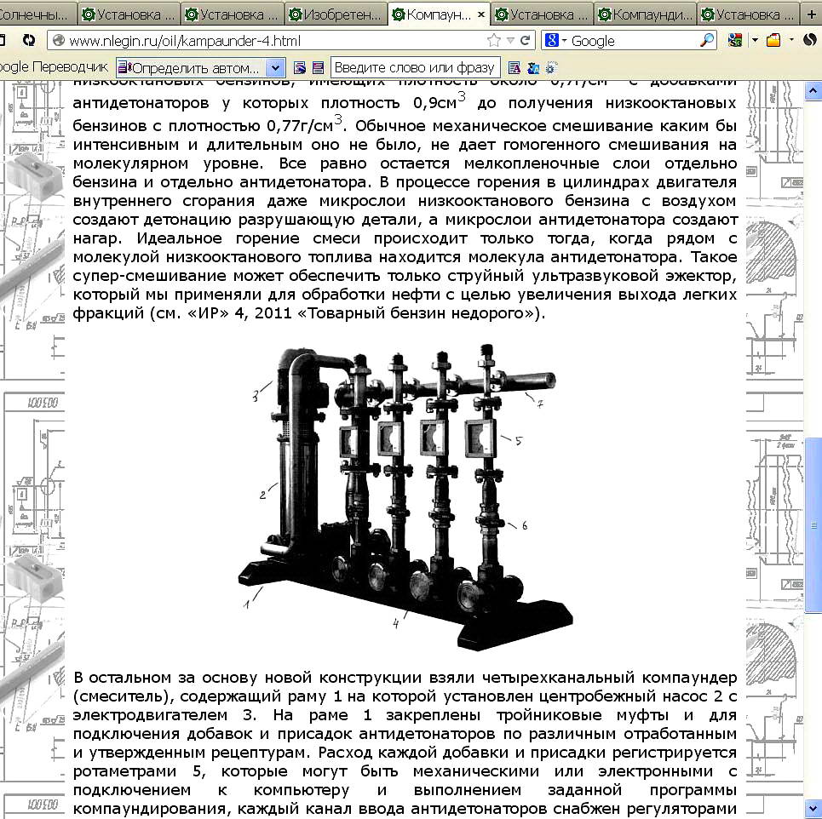Open the Google search engine selector

[555, 40]
